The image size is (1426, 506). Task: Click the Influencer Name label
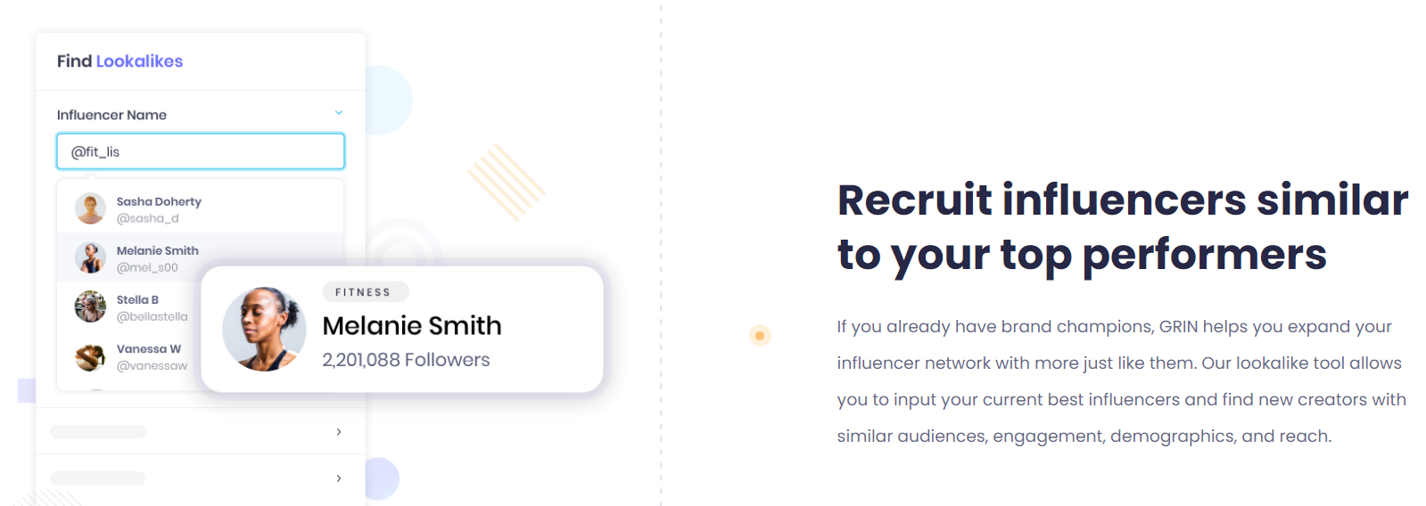(x=111, y=115)
